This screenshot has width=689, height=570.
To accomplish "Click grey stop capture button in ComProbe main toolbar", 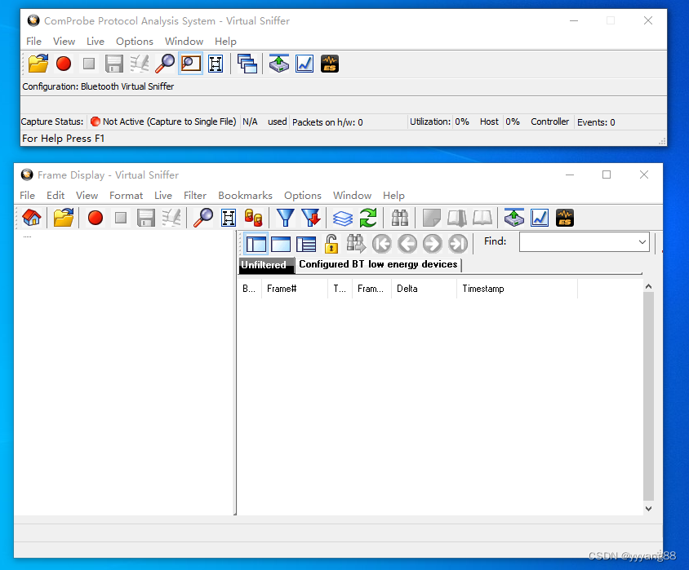I will click(89, 64).
